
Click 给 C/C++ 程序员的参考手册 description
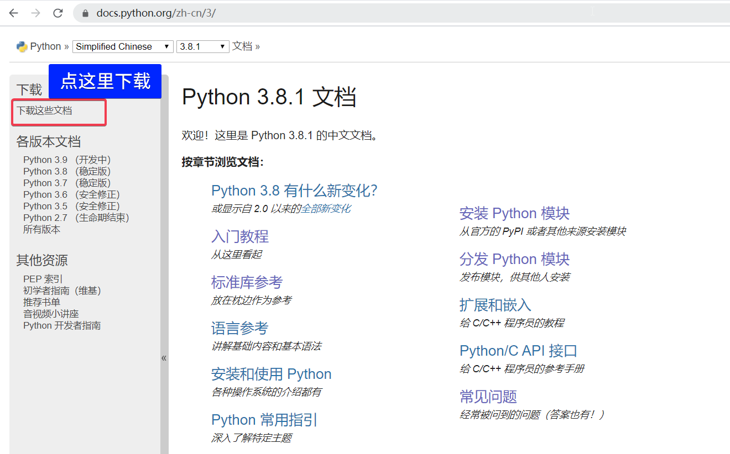point(522,368)
